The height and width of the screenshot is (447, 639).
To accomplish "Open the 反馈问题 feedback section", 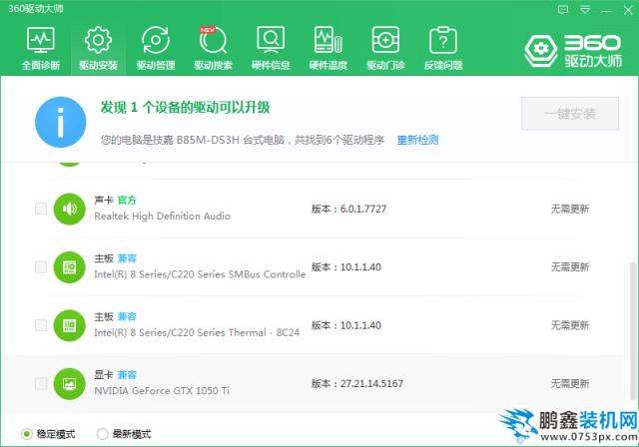I will (x=443, y=49).
